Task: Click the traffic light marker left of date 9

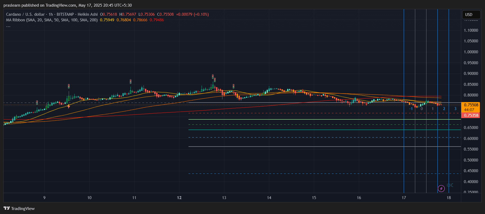Action: point(37,102)
